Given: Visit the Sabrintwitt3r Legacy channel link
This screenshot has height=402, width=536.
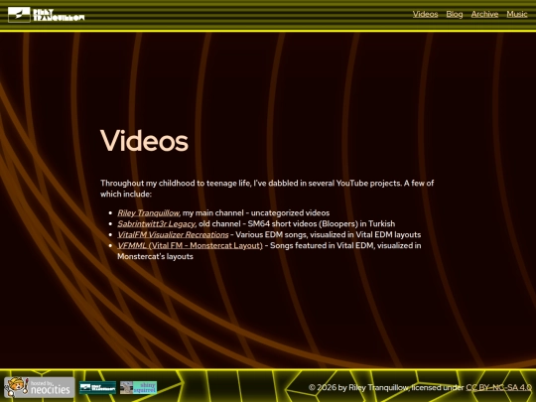Looking at the screenshot, I should [x=157, y=224].
